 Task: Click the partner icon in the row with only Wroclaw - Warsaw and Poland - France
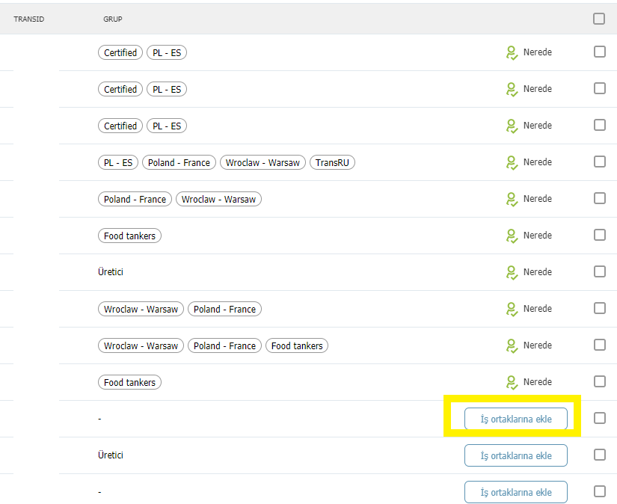click(x=512, y=309)
